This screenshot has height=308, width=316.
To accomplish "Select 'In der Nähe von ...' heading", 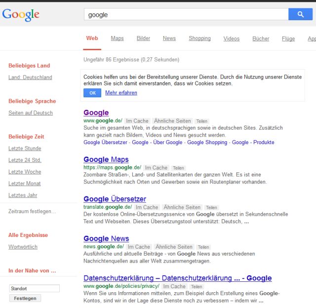I will point(32,270).
